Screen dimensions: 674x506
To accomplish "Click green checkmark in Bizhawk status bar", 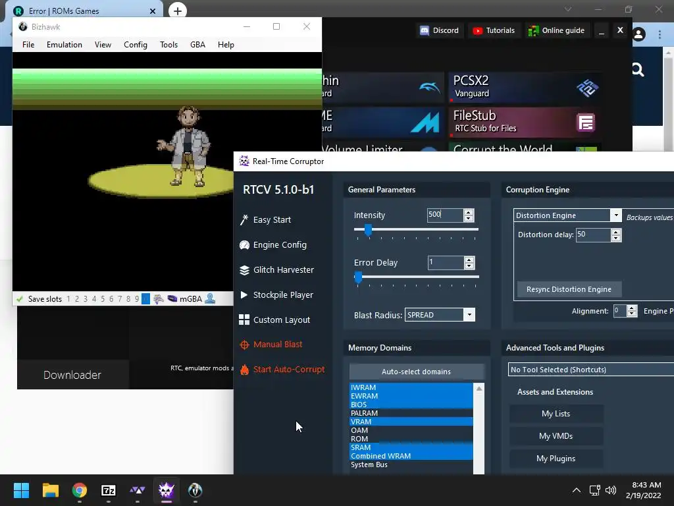I will [19, 298].
